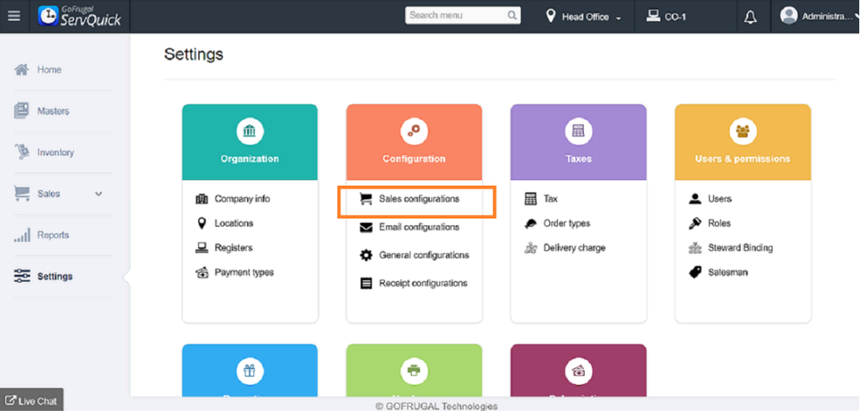Open Inventory from the sidebar
The width and height of the screenshot is (860, 417).
coord(55,153)
